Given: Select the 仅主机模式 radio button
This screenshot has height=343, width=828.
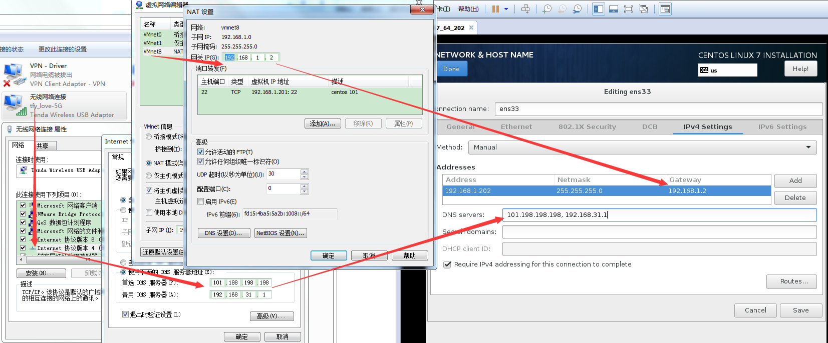Looking at the screenshot, I should 149,175.
